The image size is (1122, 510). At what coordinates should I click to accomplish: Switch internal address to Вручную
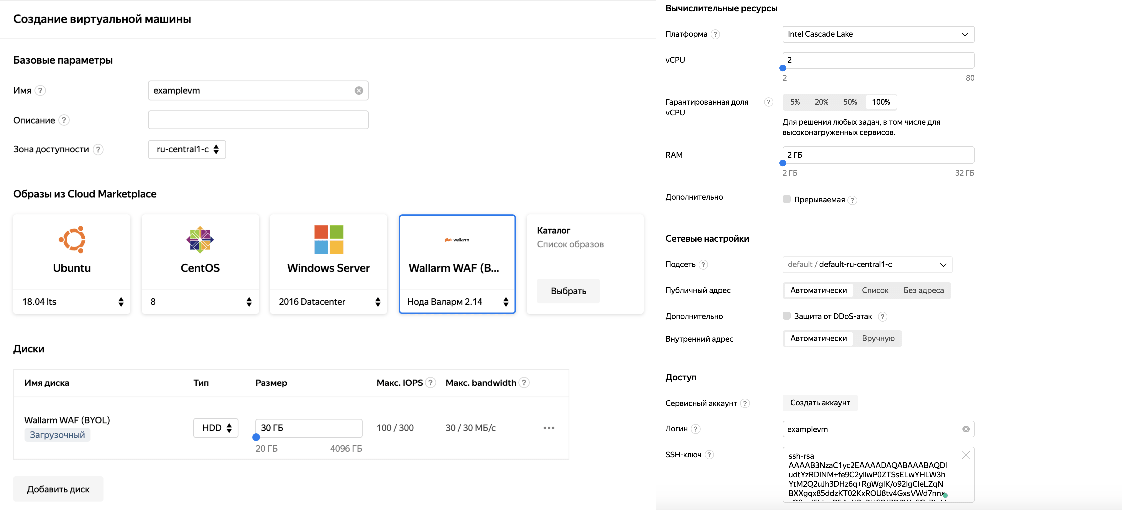pos(878,339)
